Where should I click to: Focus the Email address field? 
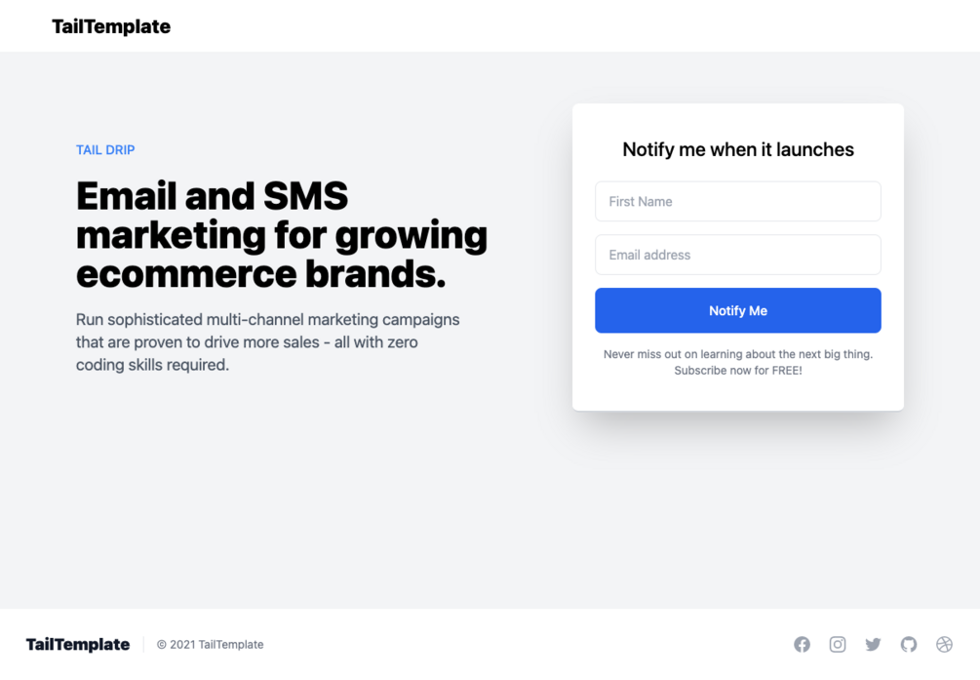coord(737,255)
